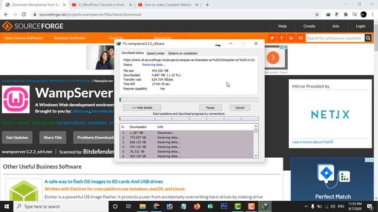The height and width of the screenshot is (212, 378).
Task: Open the Chrome three-dot menu
Action: 373,14
